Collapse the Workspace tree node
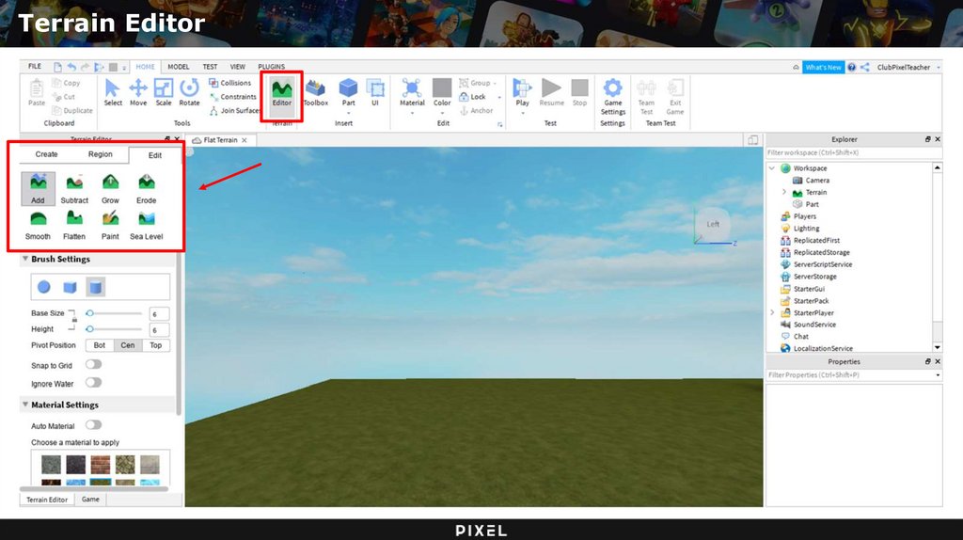The width and height of the screenshot is (963, 540). [772, 167]
